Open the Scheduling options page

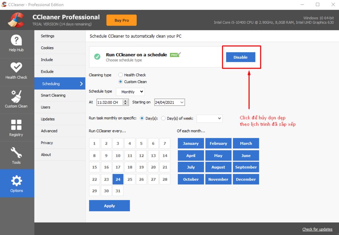(x=60, y=84)
